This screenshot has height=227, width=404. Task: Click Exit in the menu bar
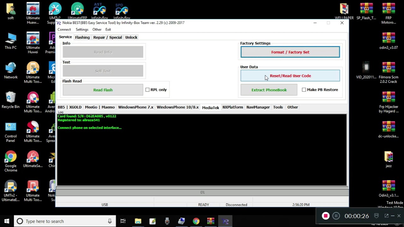[108, 29]
